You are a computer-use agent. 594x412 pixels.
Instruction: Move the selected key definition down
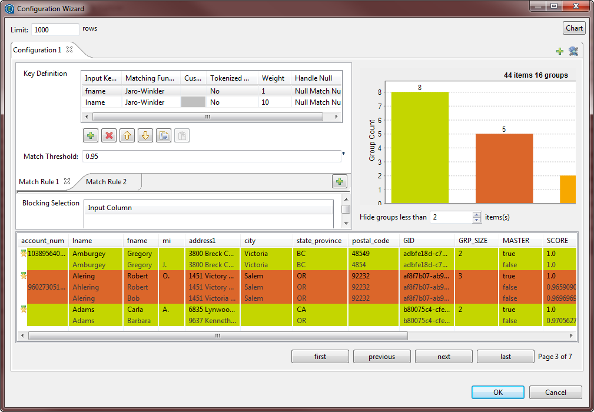(145, 136)
